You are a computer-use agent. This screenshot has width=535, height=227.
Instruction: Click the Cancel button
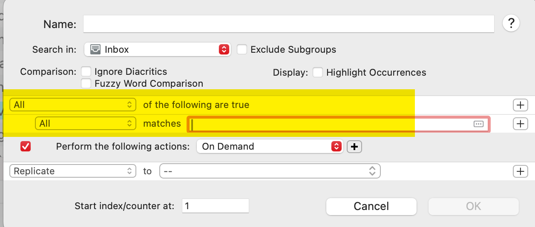(x=371, y=207)
